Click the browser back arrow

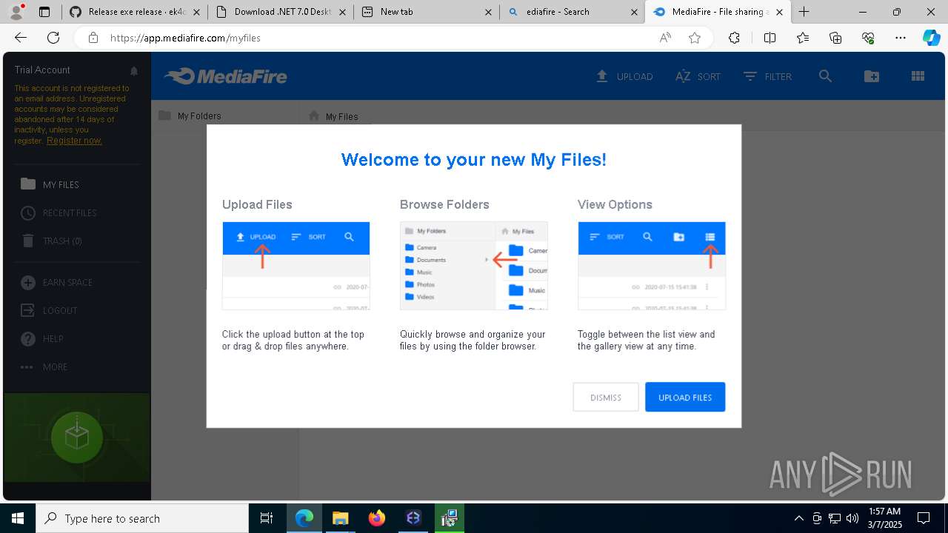tap(21, 38)
